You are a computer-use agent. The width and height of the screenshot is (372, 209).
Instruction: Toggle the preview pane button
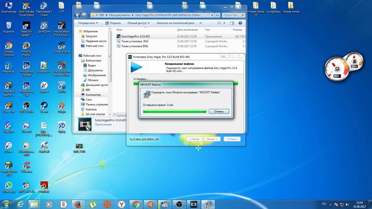pyautogui.click(x=232, y=23)
